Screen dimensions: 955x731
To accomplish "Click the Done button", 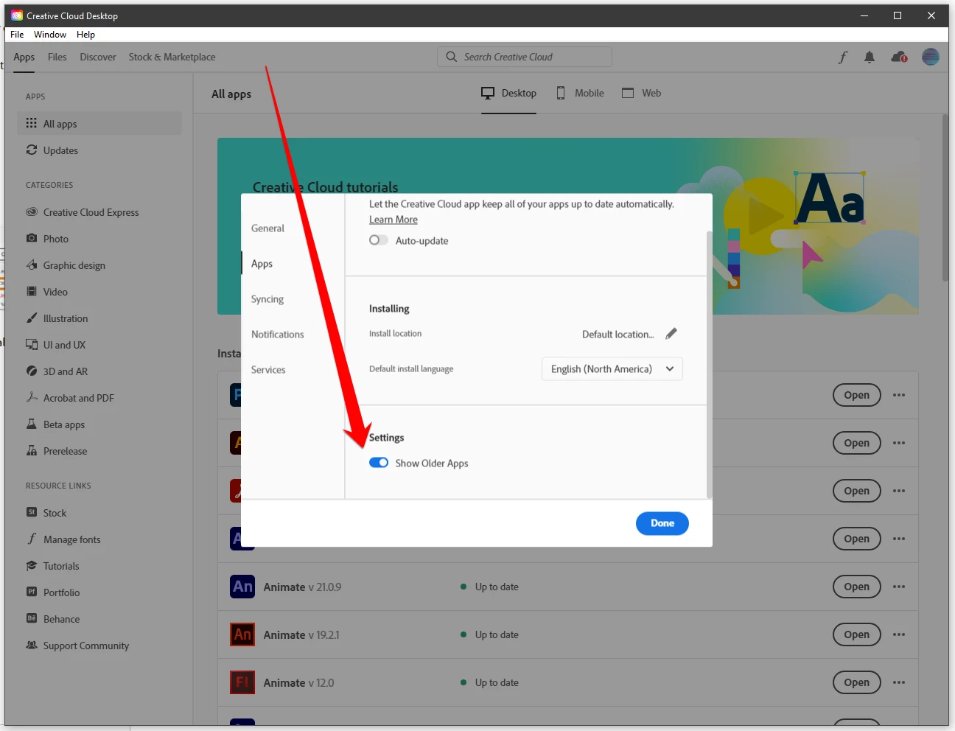I will point(662,523).
